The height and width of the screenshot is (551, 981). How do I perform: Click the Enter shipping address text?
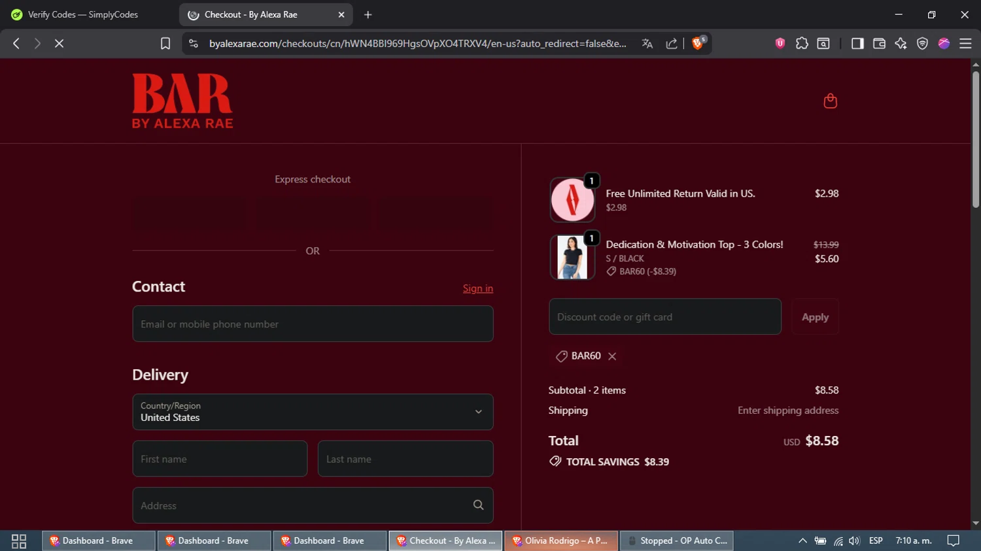pyautogui.click(x=788, y=410)
